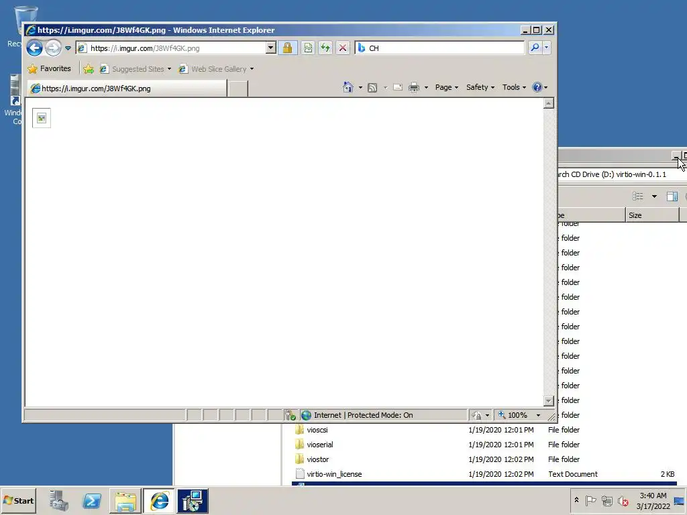
Task: Click the IE Forward arrow button
Action: 54,48
